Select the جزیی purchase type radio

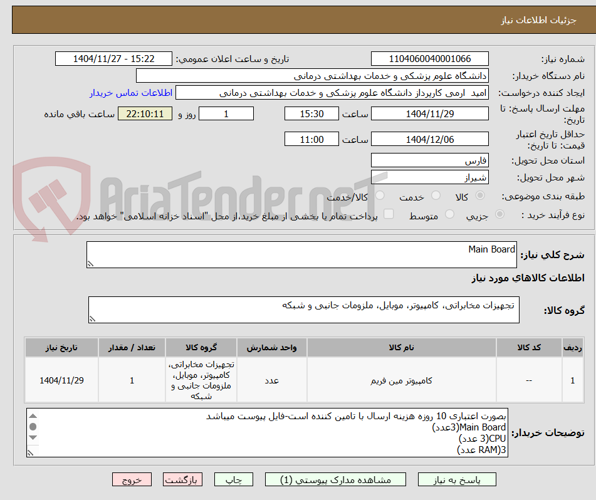pos(499,214)
